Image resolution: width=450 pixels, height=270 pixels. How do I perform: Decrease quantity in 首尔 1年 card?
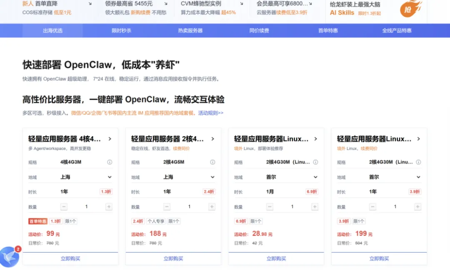pos(372,207)
